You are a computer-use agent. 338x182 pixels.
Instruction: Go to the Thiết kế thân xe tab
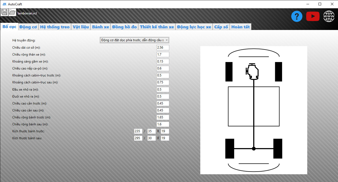(x=157, y=27)
